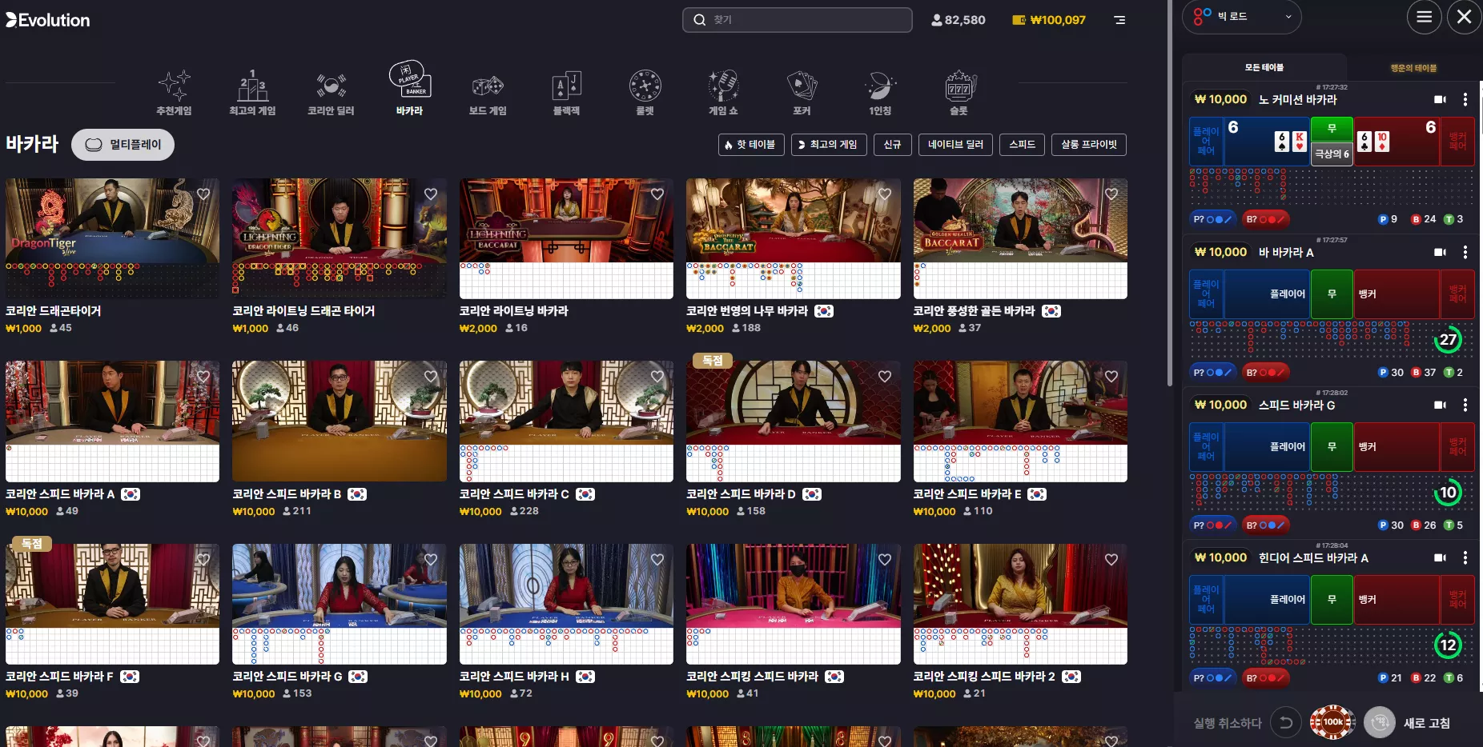Open the 1인칭 category icon
This screenshot has height=747, width=1483.
click(x=880, y=86)
